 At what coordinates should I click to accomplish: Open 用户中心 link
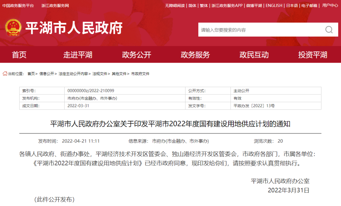pos(330,5)
